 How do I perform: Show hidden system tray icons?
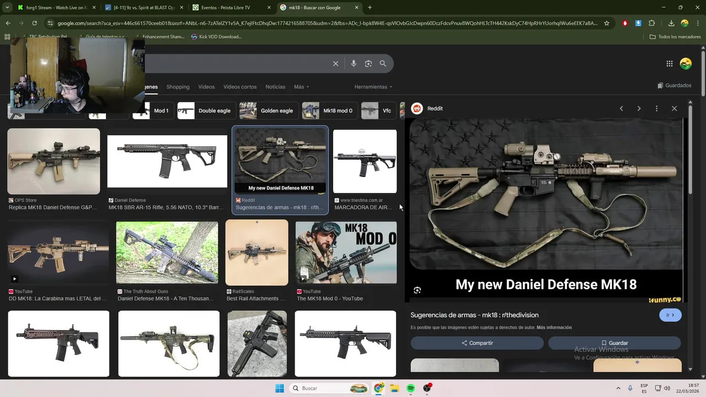(618, 388)
